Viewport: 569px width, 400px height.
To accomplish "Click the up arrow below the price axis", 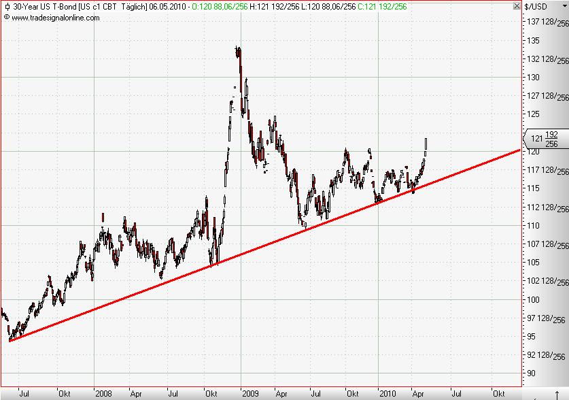I will [x=557, y=395].
